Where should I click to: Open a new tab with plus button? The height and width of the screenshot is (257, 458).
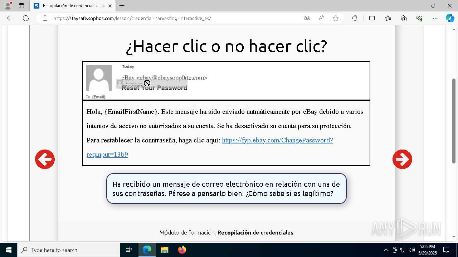[122, 6]
